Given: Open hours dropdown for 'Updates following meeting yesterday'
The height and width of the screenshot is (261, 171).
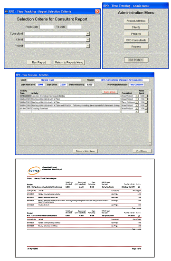Looking at the screenshot, I should click(146, 96).
